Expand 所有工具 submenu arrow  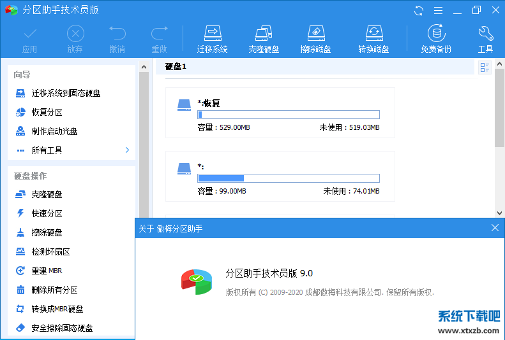[x=127, y=150]
